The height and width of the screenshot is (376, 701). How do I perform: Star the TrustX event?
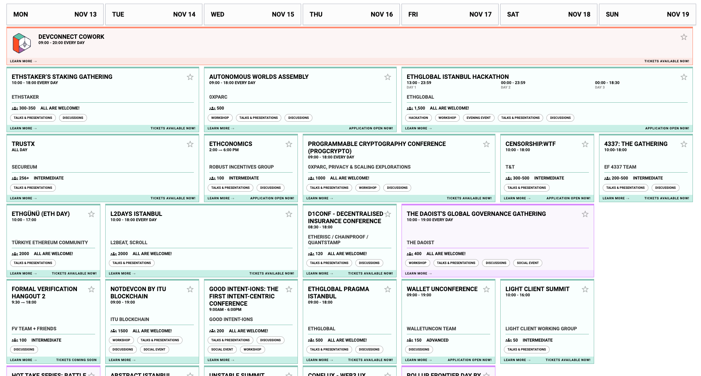pyautogui.click(x=190, y=144)
